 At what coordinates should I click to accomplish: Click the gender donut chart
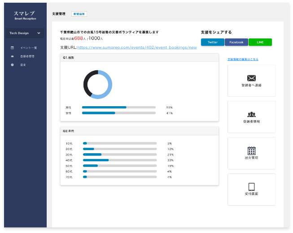pos(98,85)
